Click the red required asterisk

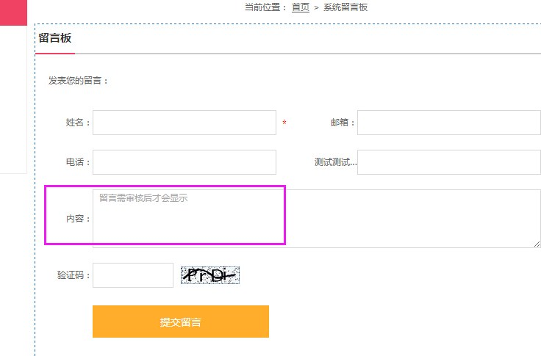click(284, 123)
